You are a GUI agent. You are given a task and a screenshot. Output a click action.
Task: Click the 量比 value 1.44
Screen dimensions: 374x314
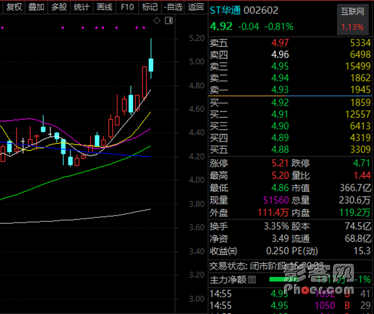tap(362, 176)
